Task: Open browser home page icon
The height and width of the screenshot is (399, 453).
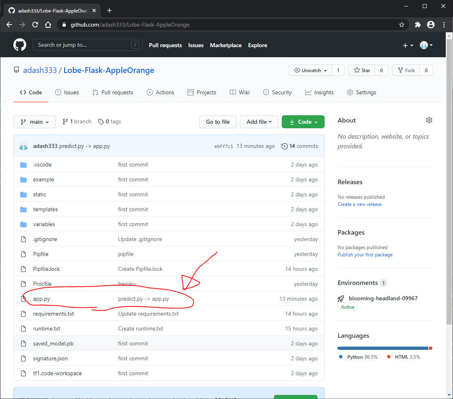Action: point(48,25)
